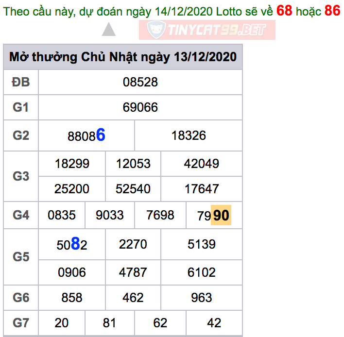Select G3 result 42049
This screenshot has width=344, height=337.
point(201,164)
